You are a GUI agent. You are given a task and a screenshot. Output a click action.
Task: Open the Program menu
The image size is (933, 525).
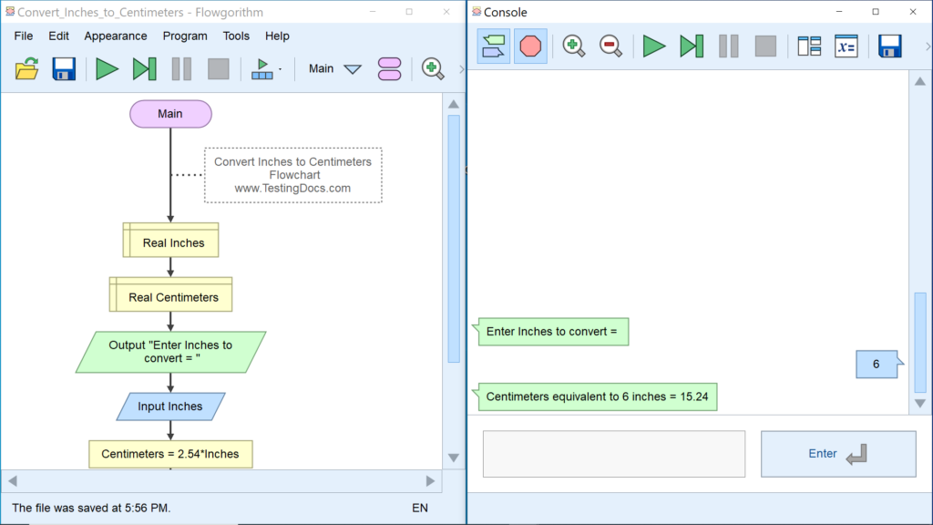(x=185, y=36)
